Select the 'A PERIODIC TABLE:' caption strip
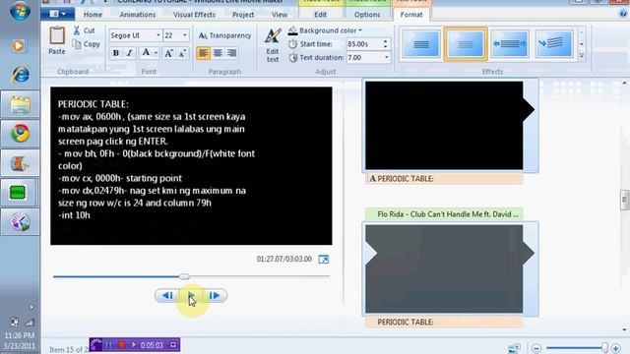Image resolution: width=630 pixels, height=354 pixels. tap(444, 179)
